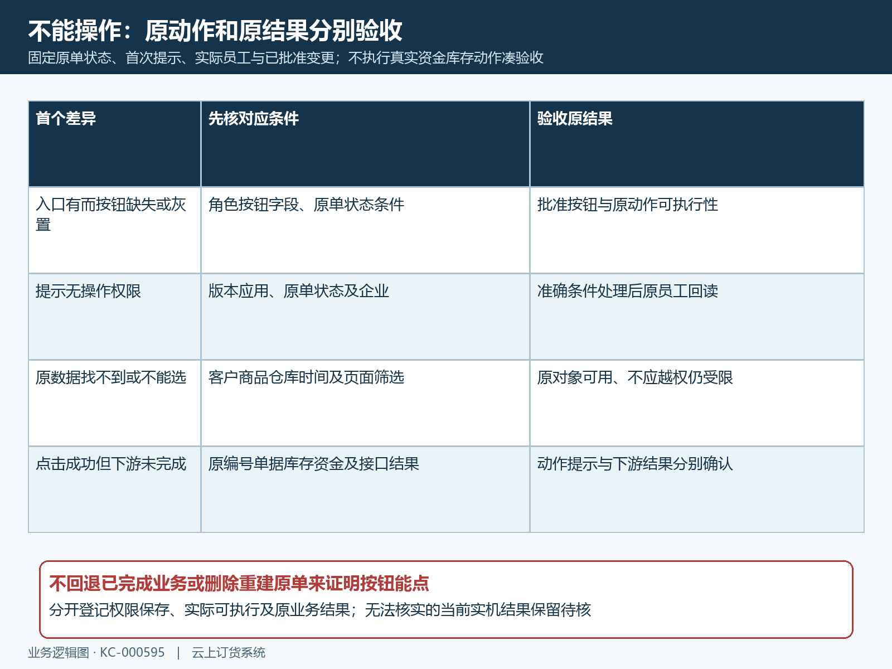Select the cell 入口有而按钮缺失或灰置
Image resolution: width=892 pixels, height=669 pixels.
coord(114,230)
